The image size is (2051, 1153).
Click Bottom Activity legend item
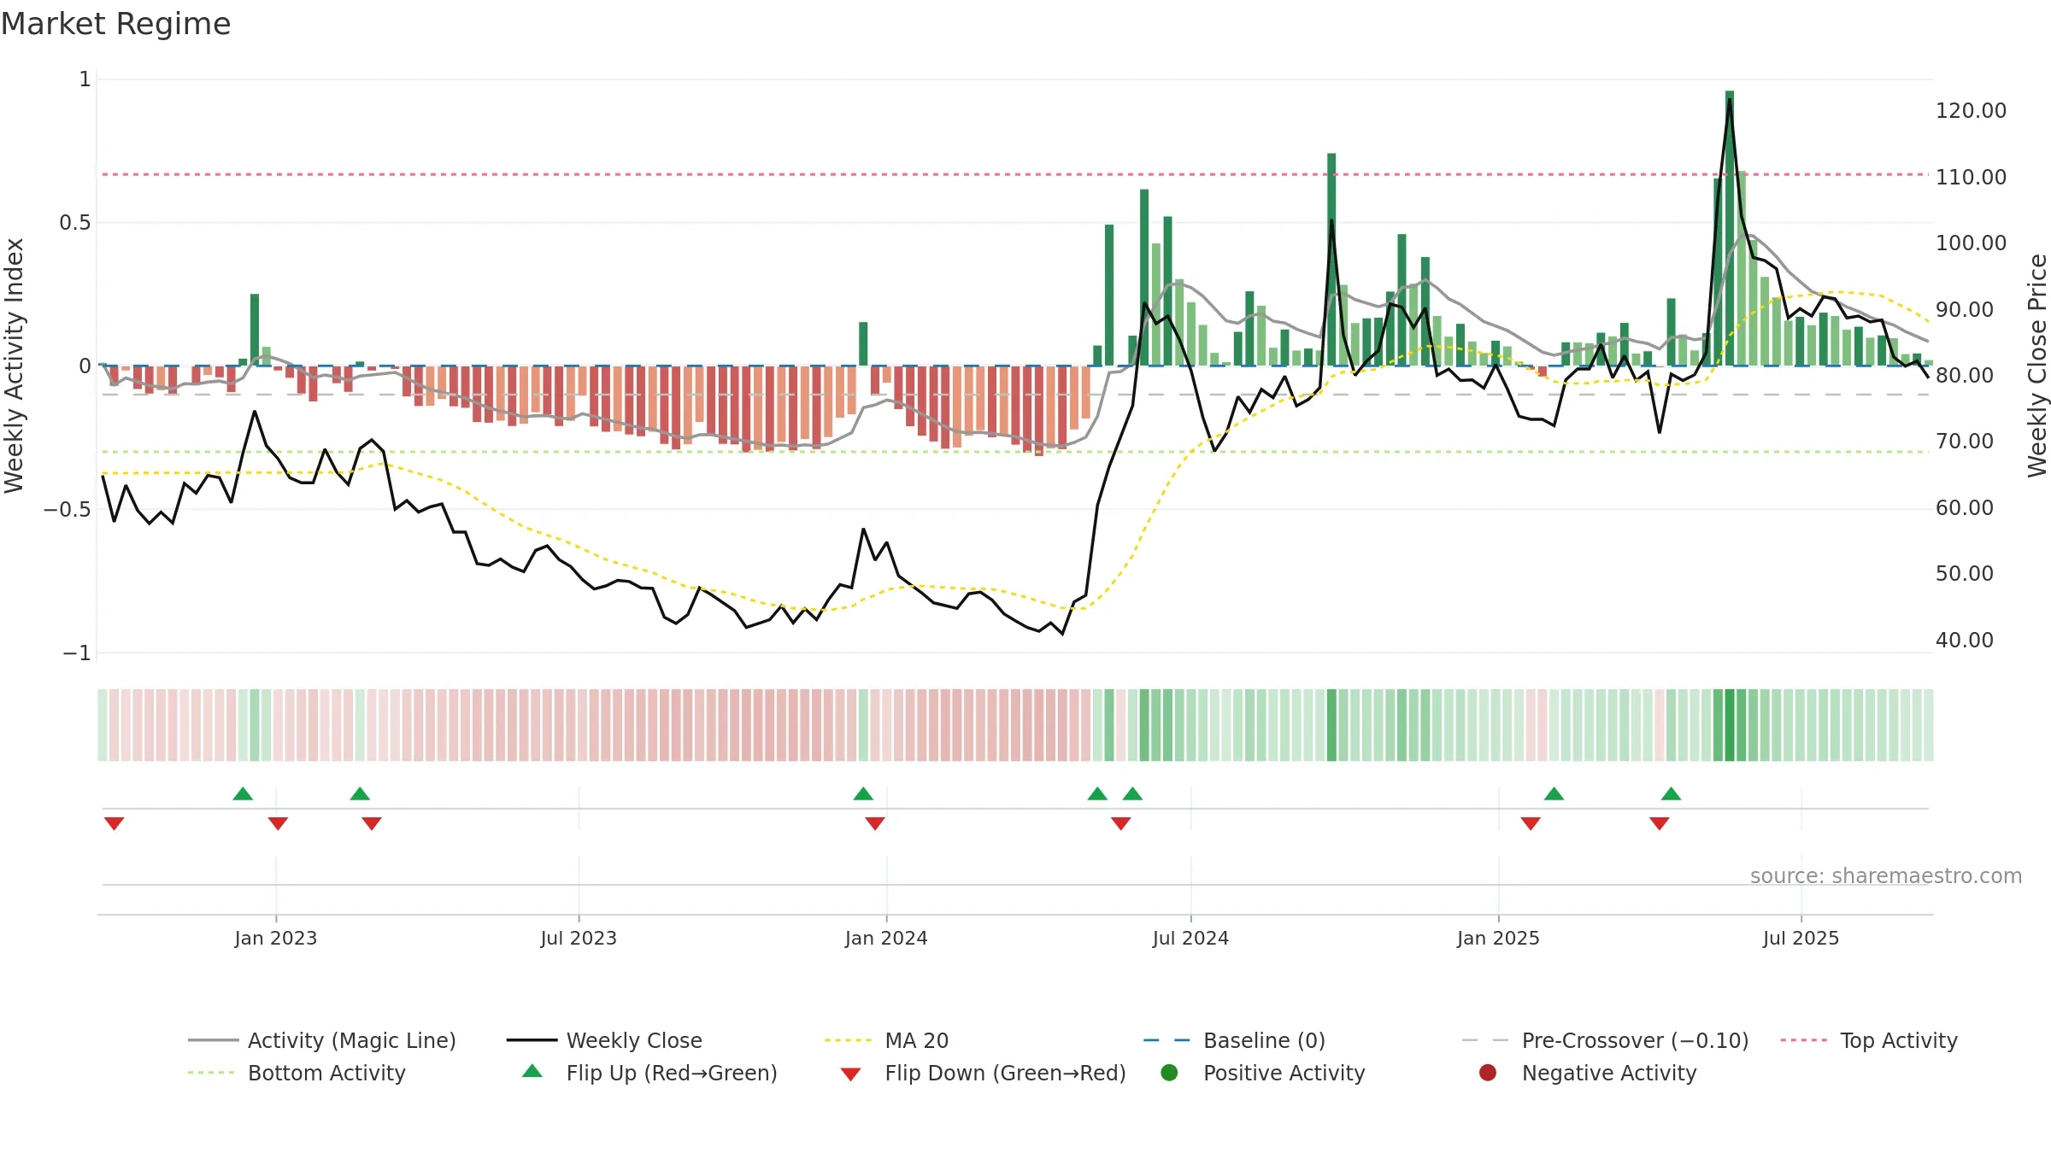point(297,1073)
